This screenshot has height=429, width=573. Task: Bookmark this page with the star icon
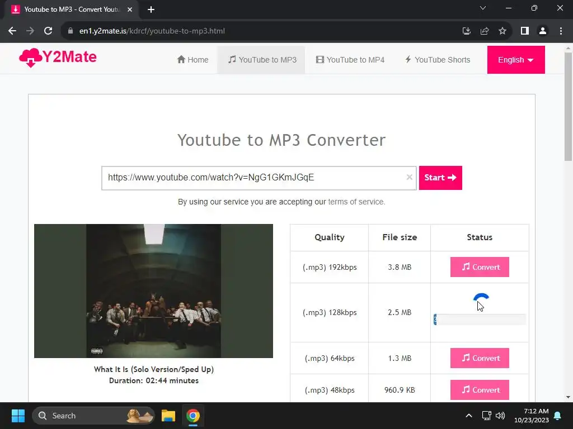pyautogui.click(x=502, y=31)
